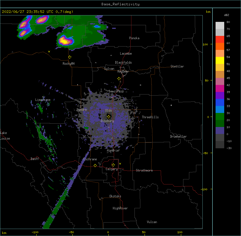Click the intense yellow storm core north of RockyMH
Screen dimensions: 241x236
(64, 41)
